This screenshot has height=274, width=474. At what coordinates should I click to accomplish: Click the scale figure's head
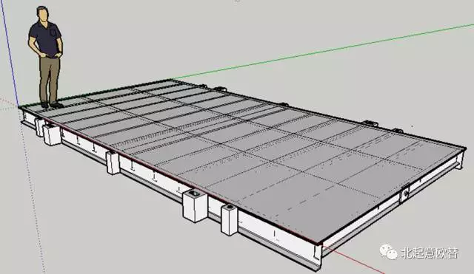[43, 14]
